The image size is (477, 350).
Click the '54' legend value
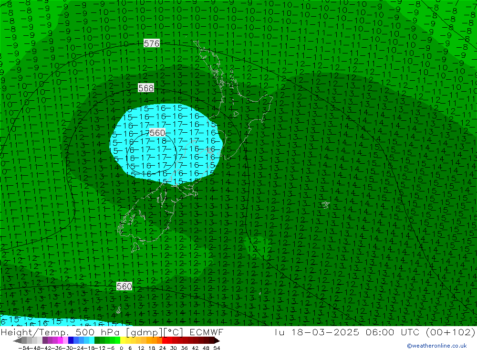click(217, 348)
